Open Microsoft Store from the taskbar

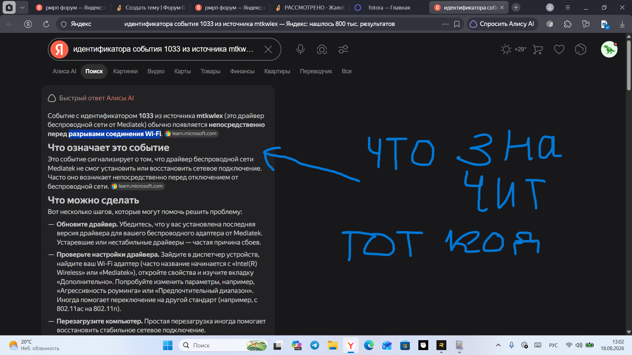tap(405, 345)
